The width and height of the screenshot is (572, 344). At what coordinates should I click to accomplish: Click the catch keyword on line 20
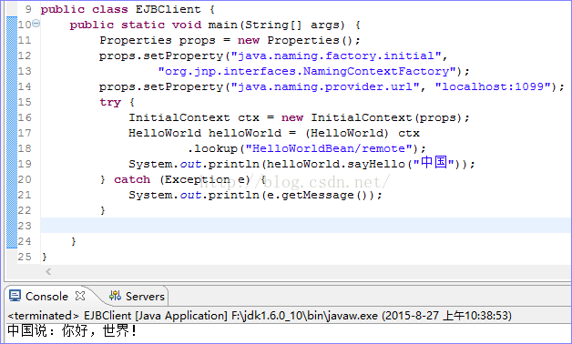[132, 179]
